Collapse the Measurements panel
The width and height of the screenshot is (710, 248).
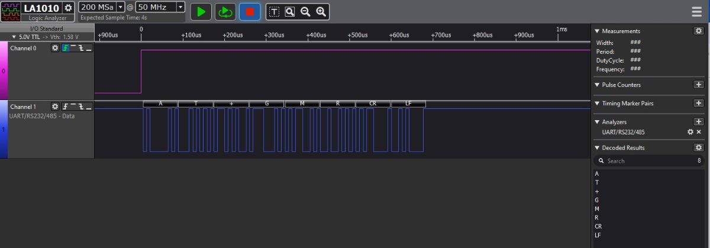[x=597, y=31]
